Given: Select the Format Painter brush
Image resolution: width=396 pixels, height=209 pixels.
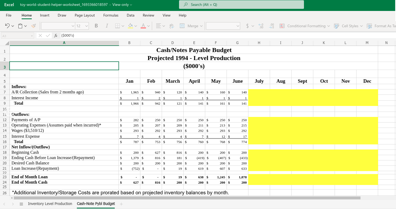Looking at the screenshot, I should point(33,26).
